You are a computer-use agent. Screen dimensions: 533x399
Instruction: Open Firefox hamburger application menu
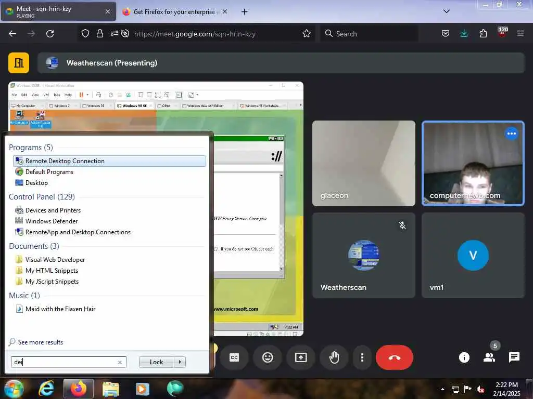(x=521, y=34)
